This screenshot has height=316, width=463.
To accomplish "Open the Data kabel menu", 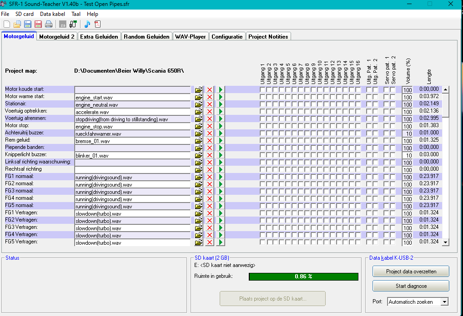I will [x=53, y=14].
